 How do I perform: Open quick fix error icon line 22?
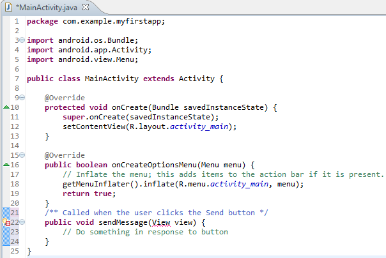point(6,222)
